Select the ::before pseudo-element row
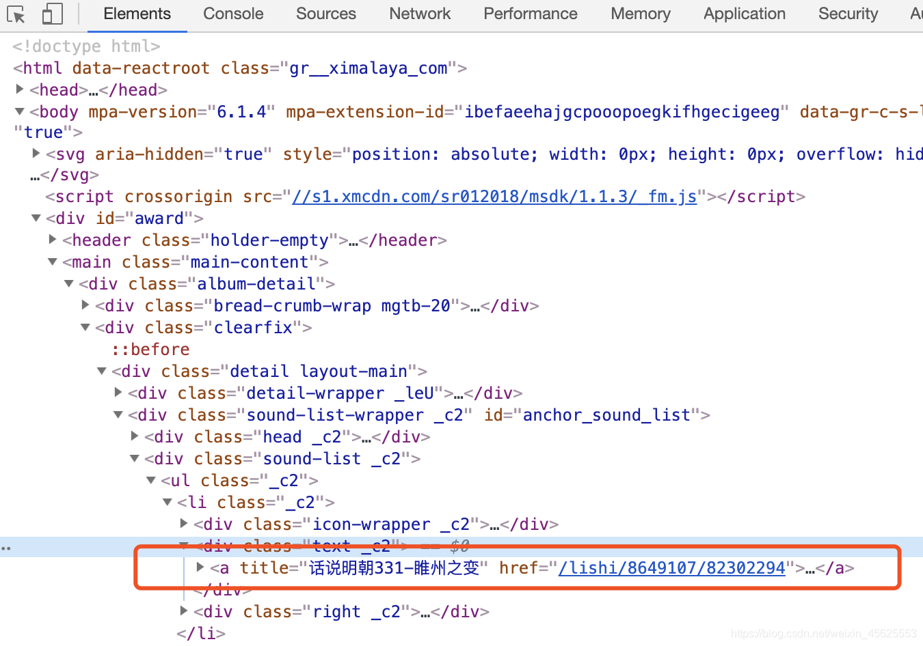 pos(150,350)
